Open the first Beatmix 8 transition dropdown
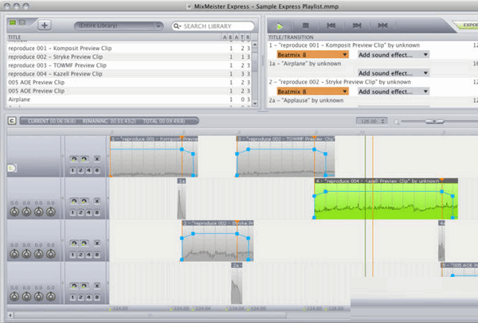Image resolution: width=478 pixels, height=323 pixels. coord(311,55)
